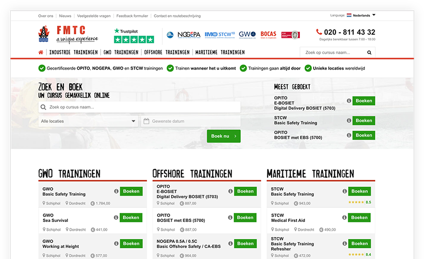This screenshot has width=424, height=259.
Task: Click info icon for STCW Medical First Aid
Action: point(344,218)
